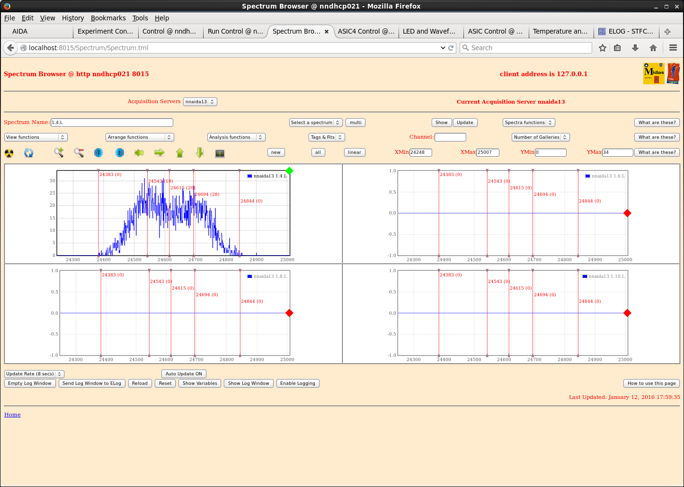The width and height of the screenshot is (684, 487).
Task: Open the History menu
Action: [73, 18]
